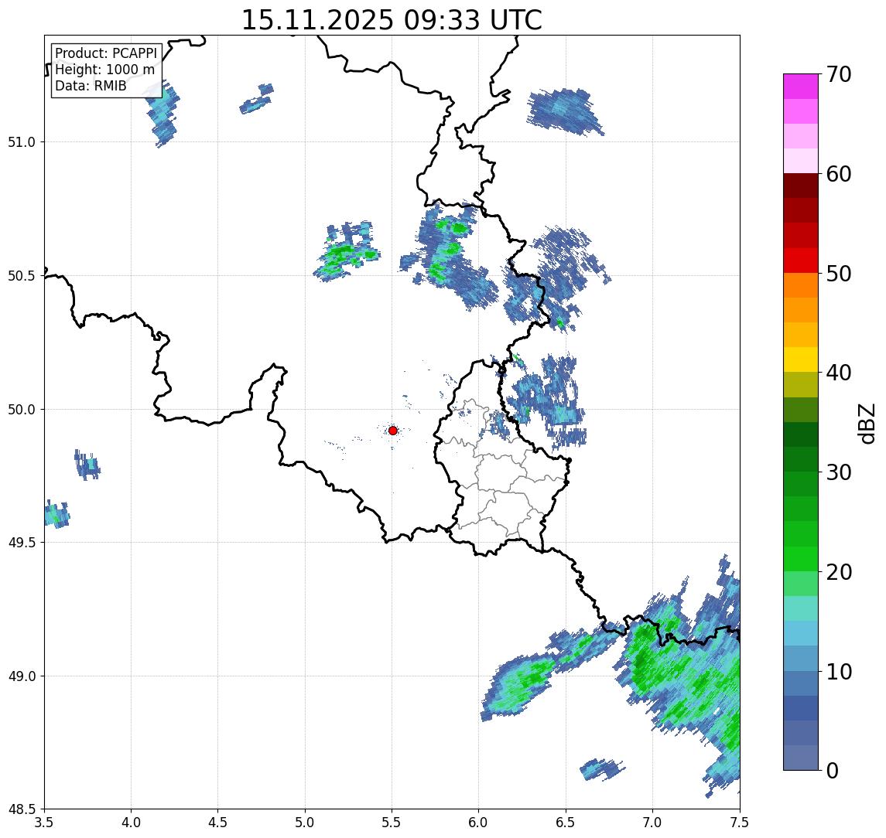Viewport: 886px width, 838px height.
Task: Click the longitude tick label 3.5
Action: click(x=44, y=823)
